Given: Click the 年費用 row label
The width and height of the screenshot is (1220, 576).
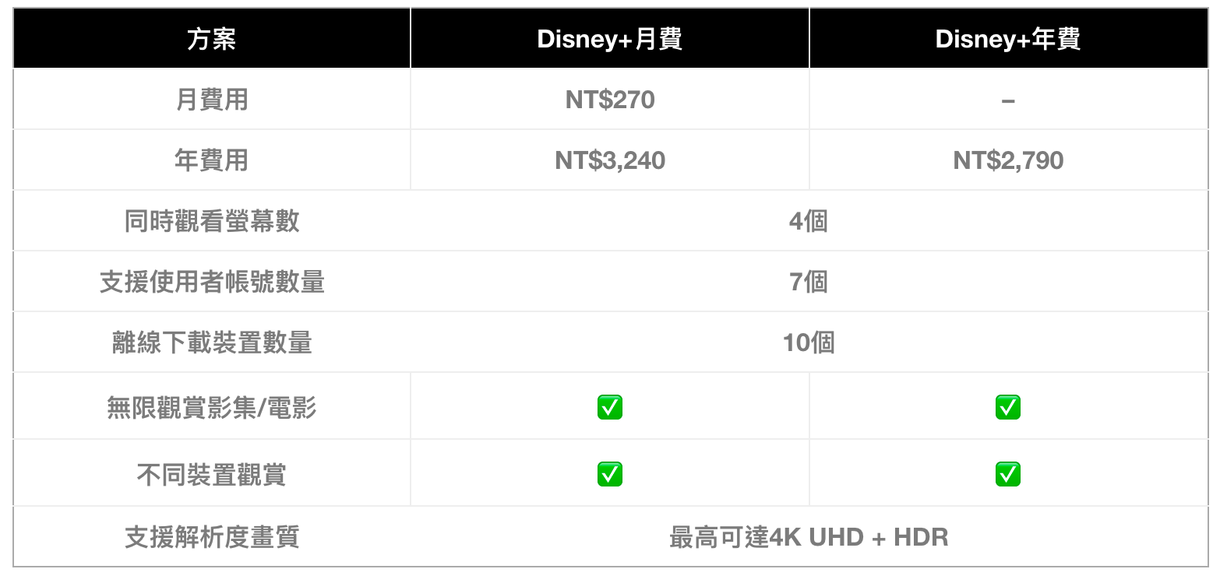Looking at the screenshot, I should pos(212,160).
